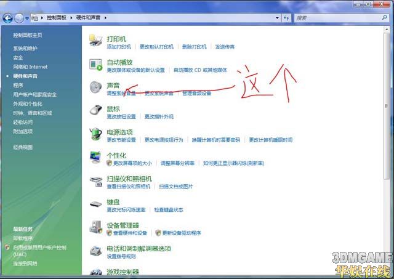Open the Mouse icon
The height and width of the screenshot is (279, 394).
pos(96,111)
